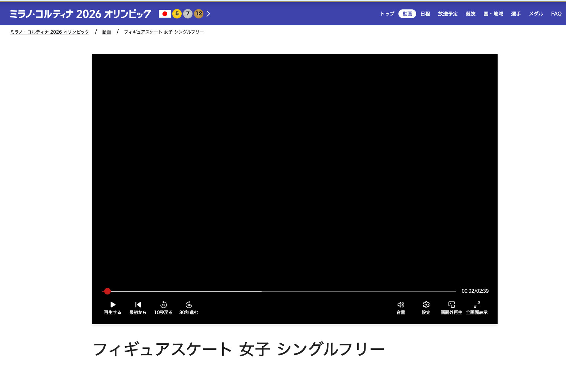The image size is (566, 373).
Task: Click the gold medal count badge
Action: (x=177, y=14)
